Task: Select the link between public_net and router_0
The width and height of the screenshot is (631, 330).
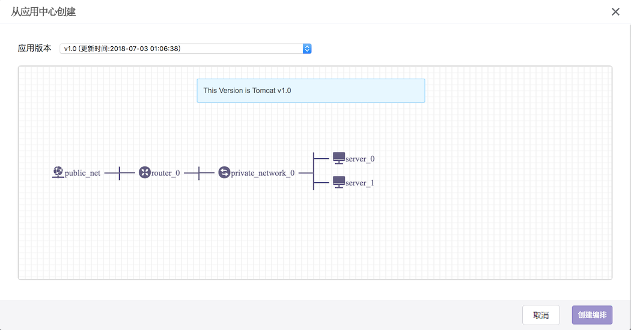Action: (120, 173)
